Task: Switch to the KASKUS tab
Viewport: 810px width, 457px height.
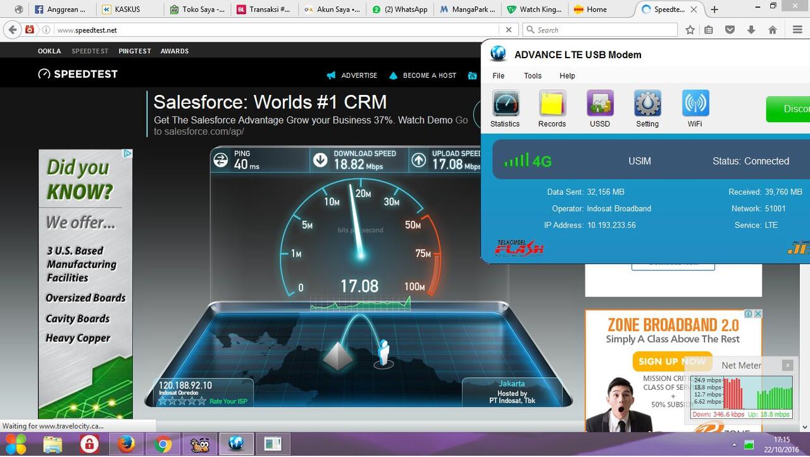Action: (x=128, y=9)
